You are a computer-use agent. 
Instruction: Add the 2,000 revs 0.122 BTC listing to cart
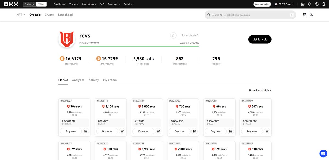(158, 131)
